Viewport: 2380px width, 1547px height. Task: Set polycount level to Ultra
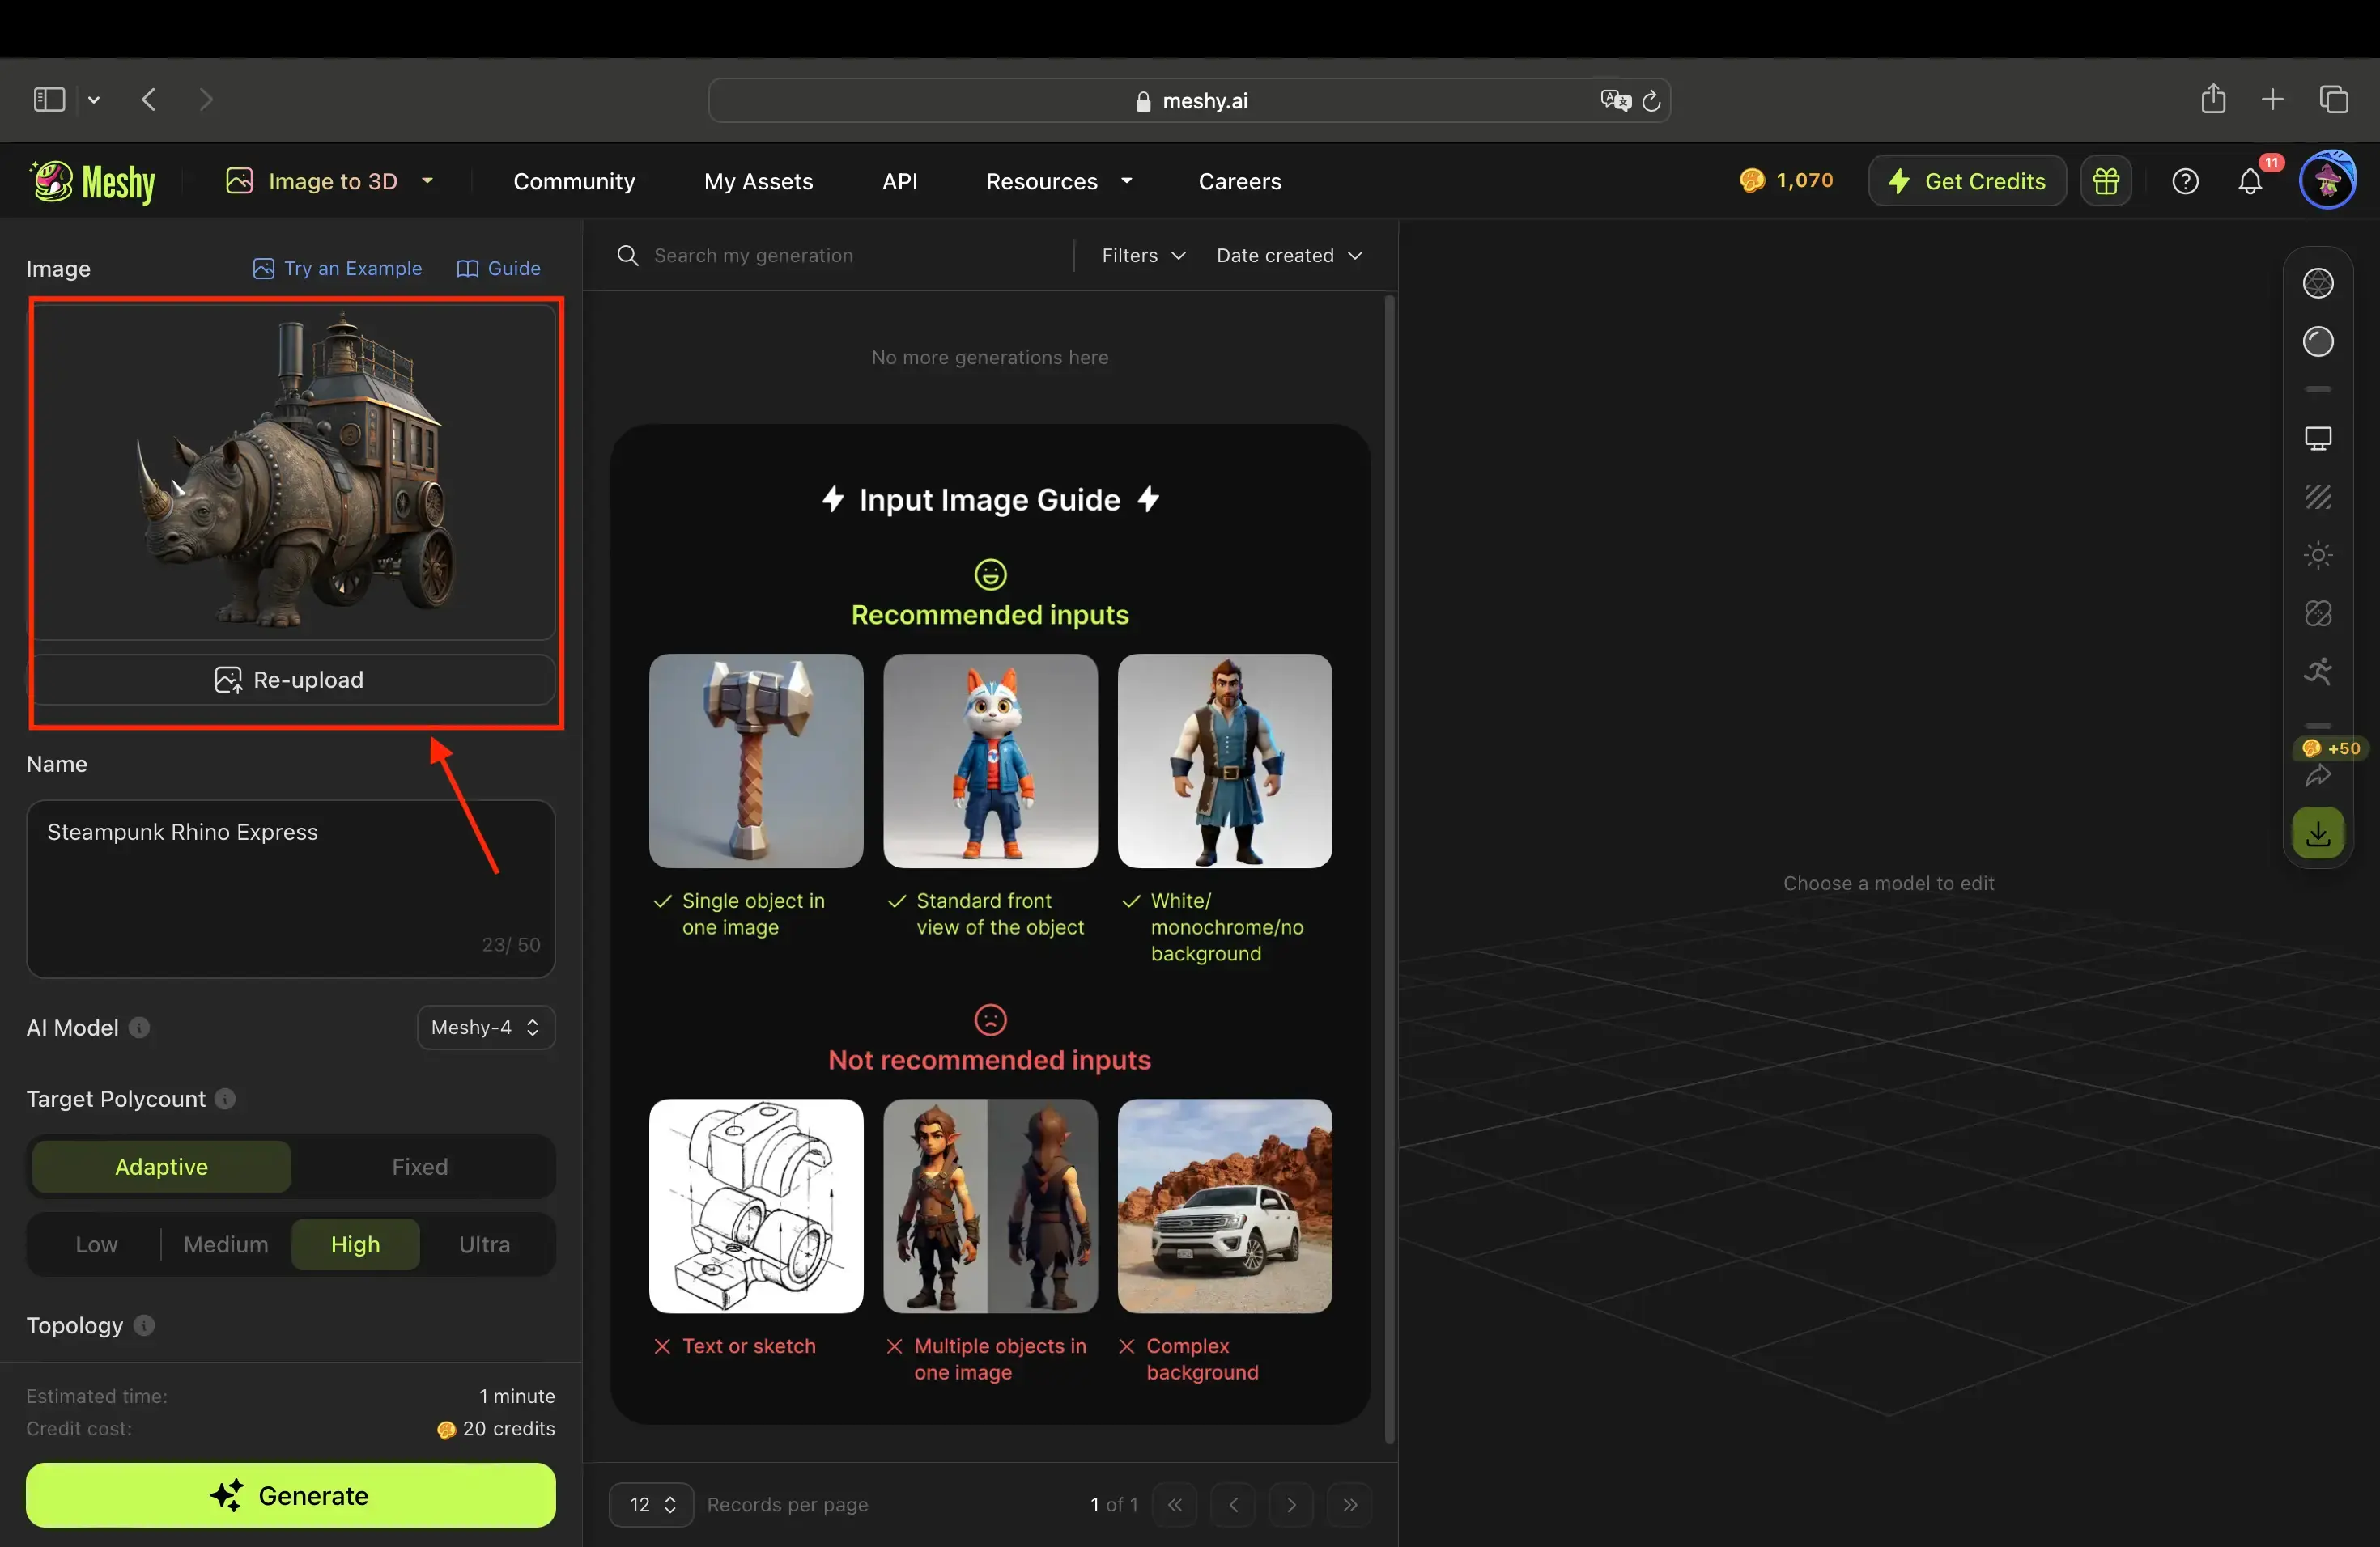pyautogui.click(x=484, y=1244)
